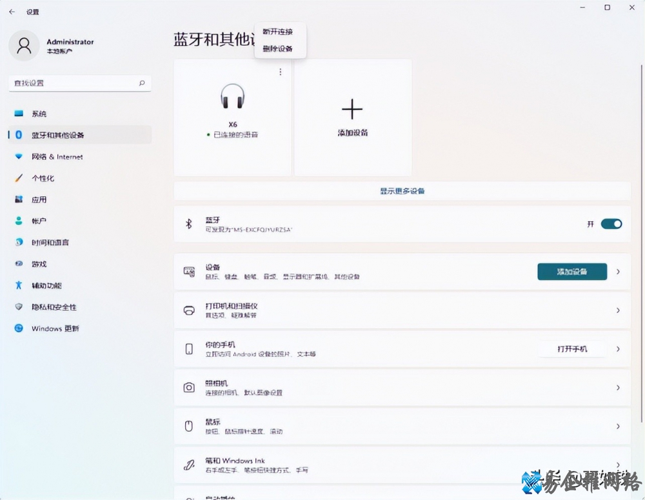The image size is (645, 500).
Task: Open 网络 & Internet settings
Action: (x=57, y=157)
